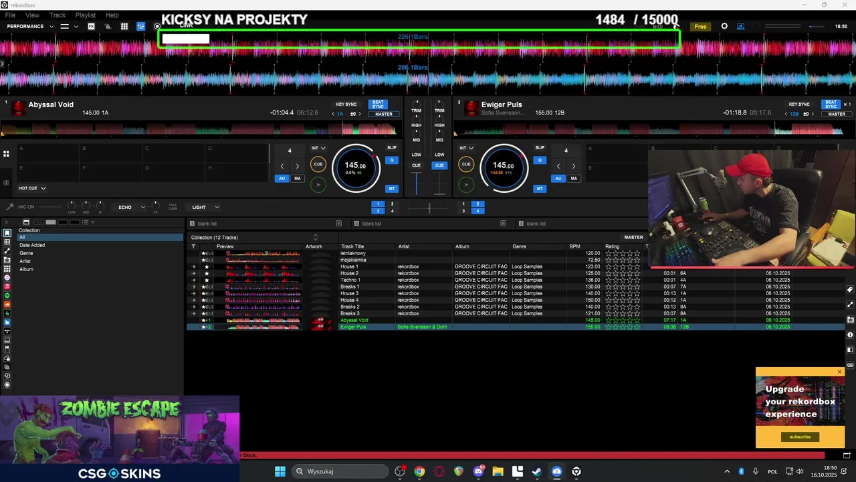This screenshot has height=482, width=856.
Task: Toggle KEY SYNC on deck 2
Action: click(799, 104)
